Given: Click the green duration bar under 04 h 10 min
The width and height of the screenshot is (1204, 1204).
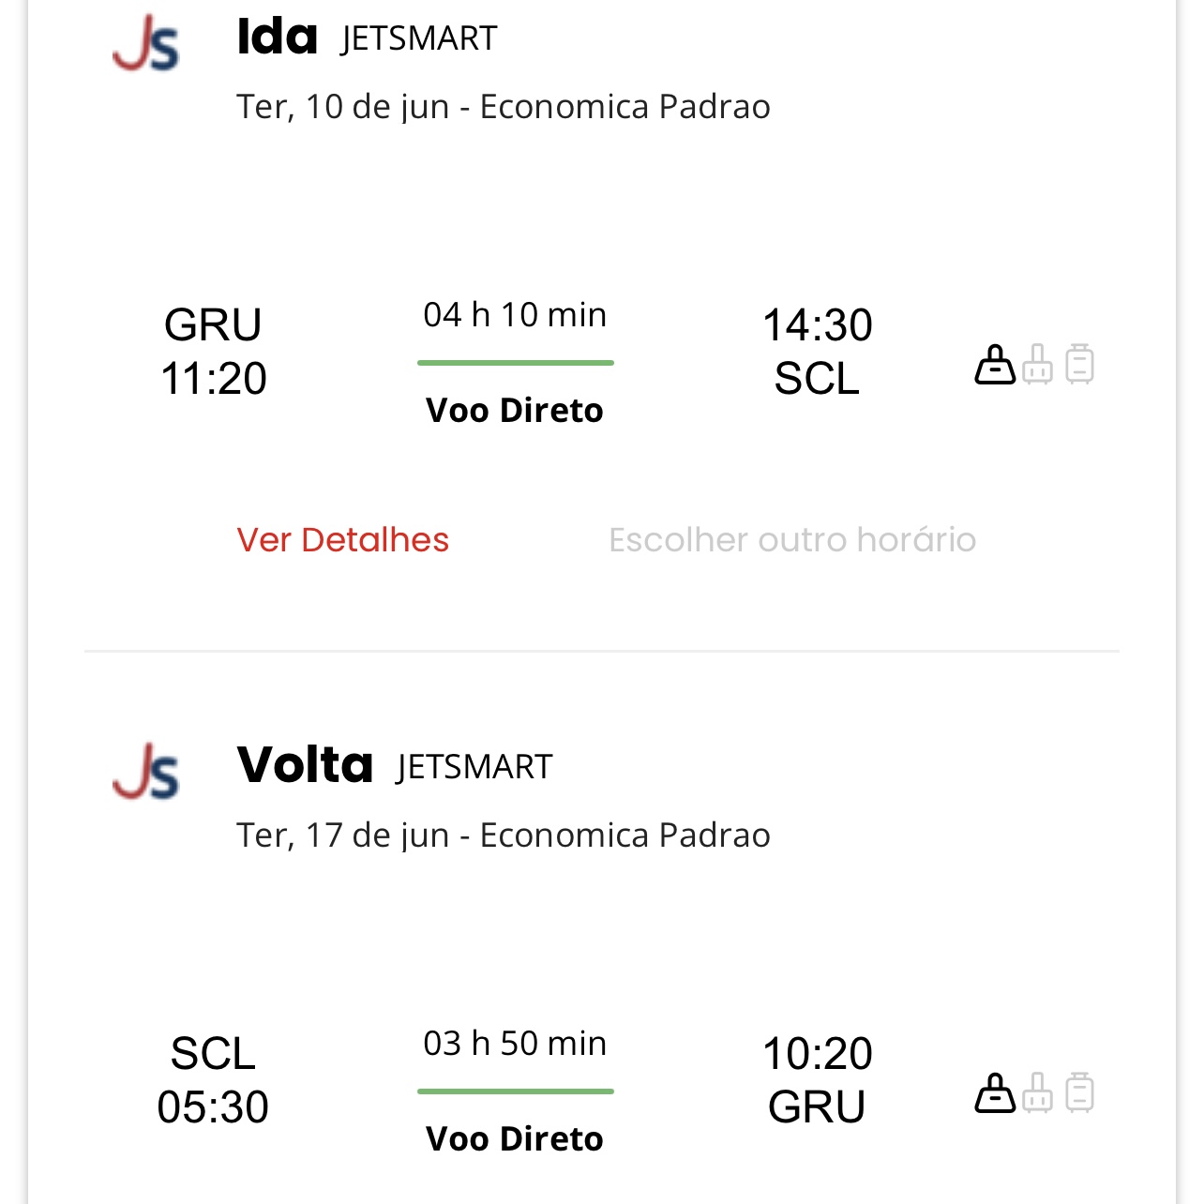Looking at the screenshot, I should click(515, 363).
